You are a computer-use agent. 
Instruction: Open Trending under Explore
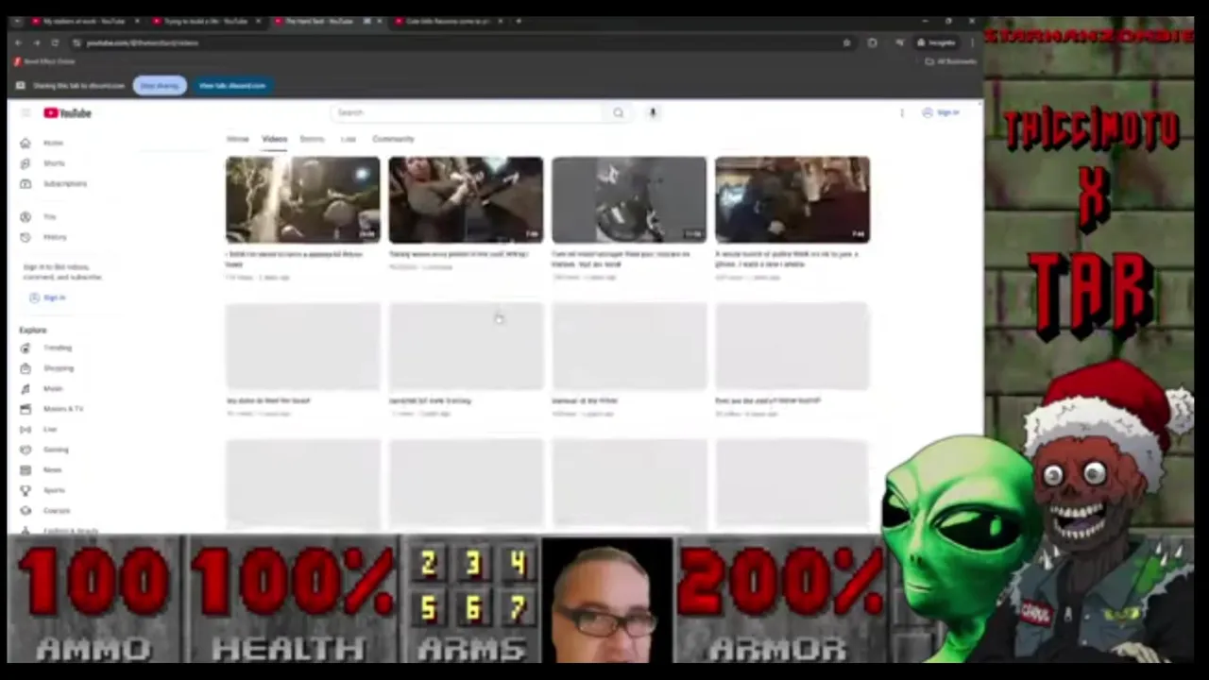[x=46, y=348]
